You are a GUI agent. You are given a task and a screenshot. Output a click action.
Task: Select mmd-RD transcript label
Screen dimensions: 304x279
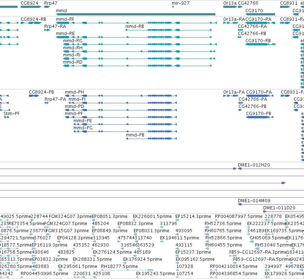[x=73, y=62]
